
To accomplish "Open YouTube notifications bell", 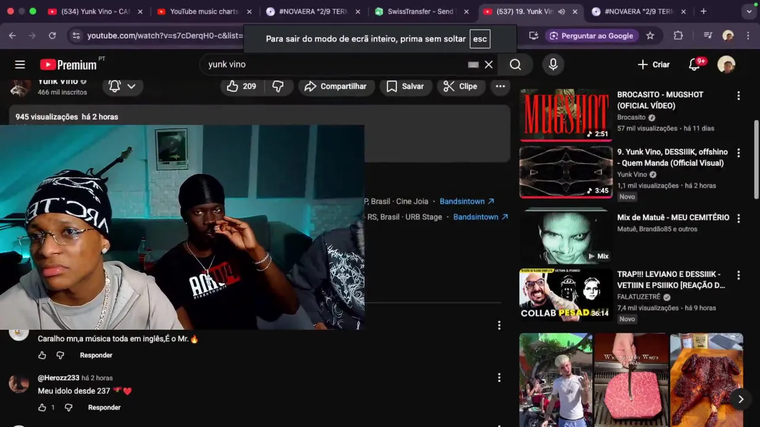I will (694, 65).
